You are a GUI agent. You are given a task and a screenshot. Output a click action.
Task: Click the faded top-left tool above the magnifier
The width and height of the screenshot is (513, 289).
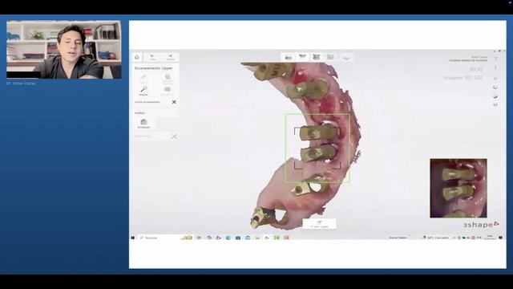point(143,78)
